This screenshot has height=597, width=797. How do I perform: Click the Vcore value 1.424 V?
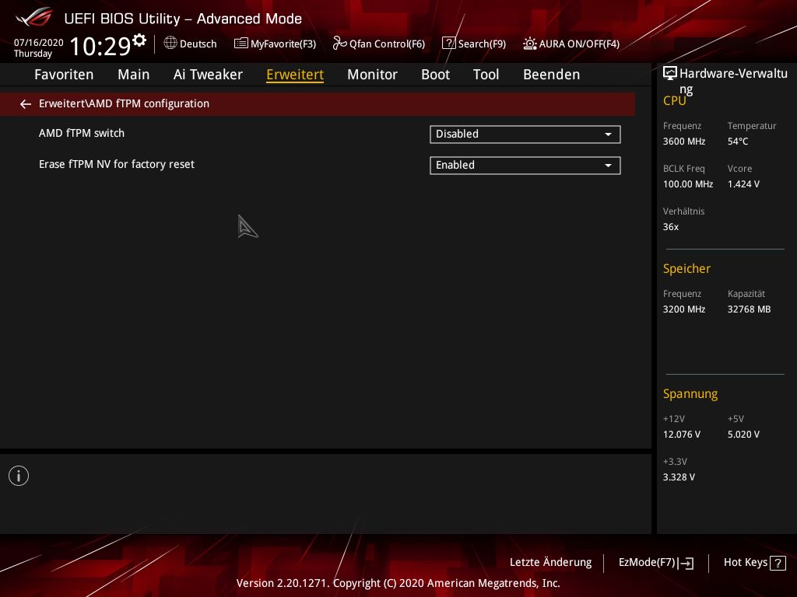tap(743, 184)
